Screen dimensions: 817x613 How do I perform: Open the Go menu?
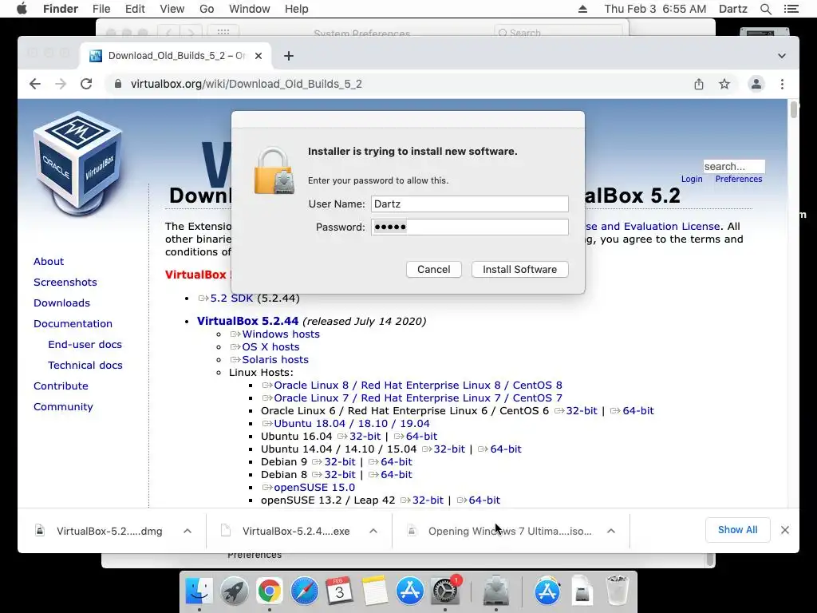pyautogui.click(x=207, y=9)
